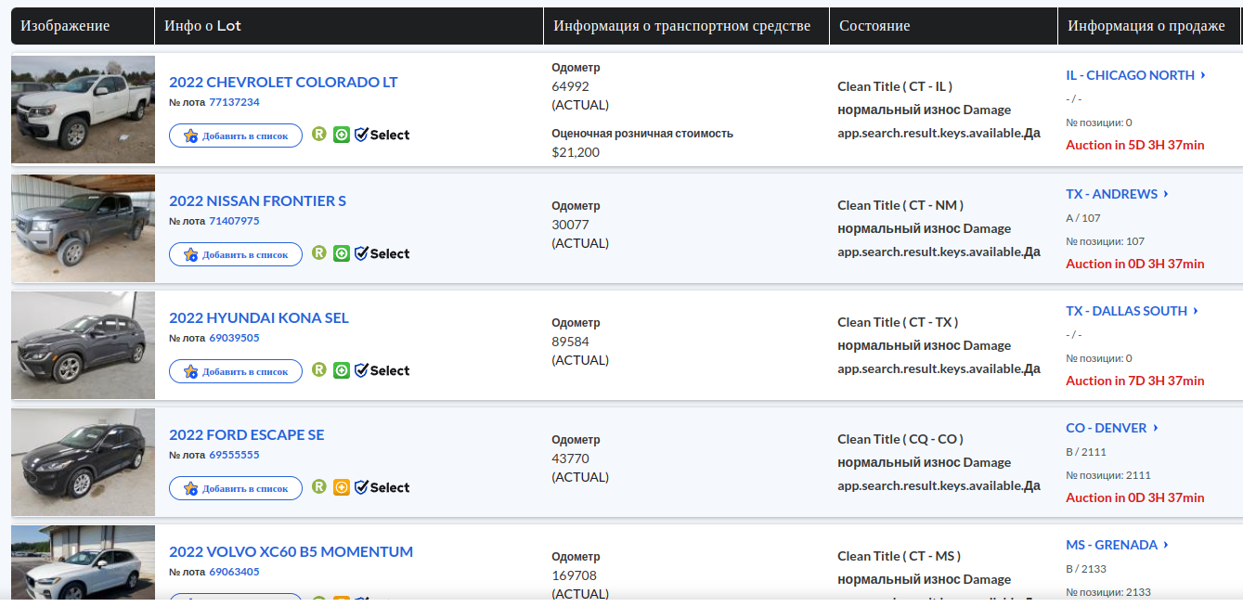Click the Chevrolet Colorado estimated value '$21,200'
Image resolution: width=1243 pixels, height=607 pixels.
(x=576, y=152)
